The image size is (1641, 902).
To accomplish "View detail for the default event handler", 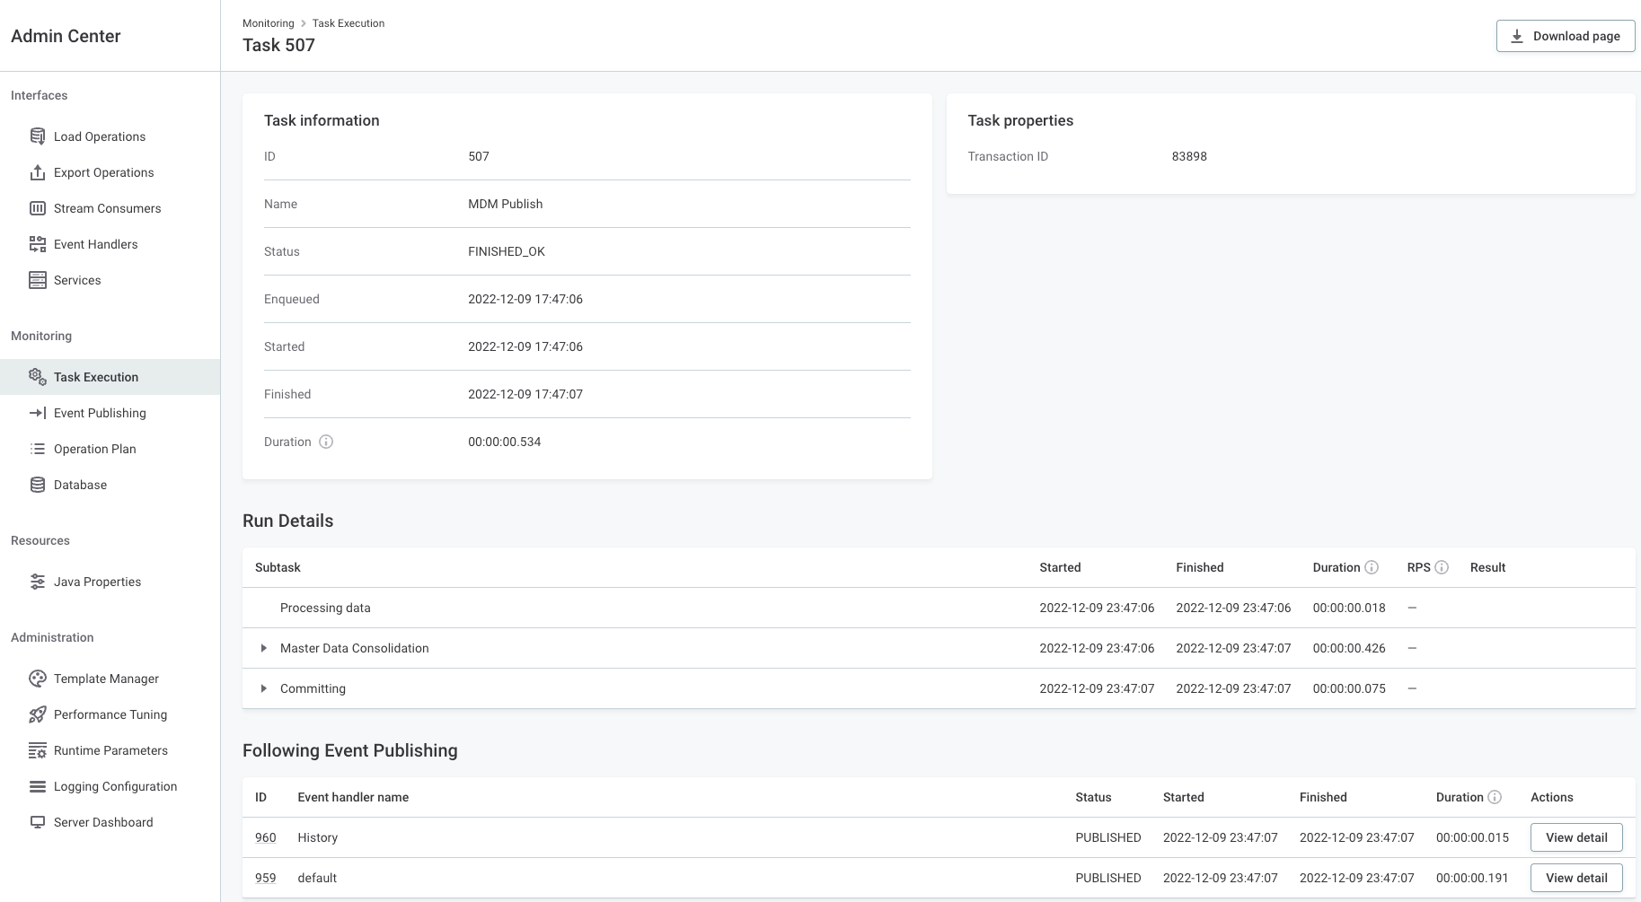I will click(1576, 878).
